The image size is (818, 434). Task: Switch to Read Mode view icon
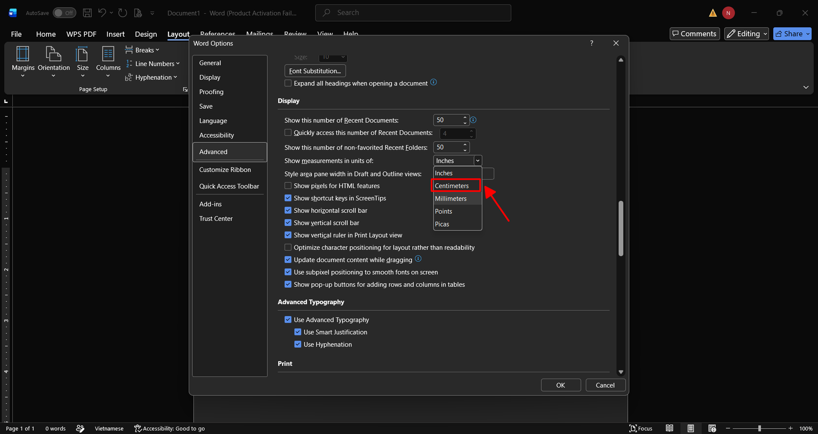pyautogui.click(x=669, y=428)
